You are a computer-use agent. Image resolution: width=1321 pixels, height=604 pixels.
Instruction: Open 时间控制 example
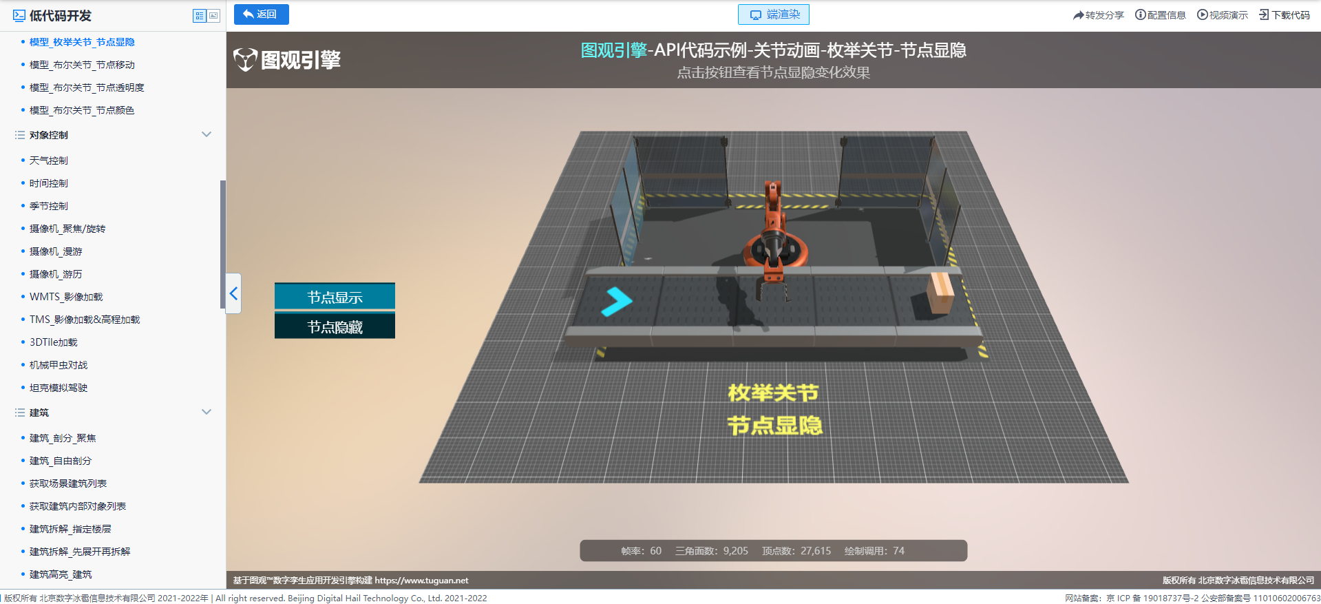pos(49,183)
